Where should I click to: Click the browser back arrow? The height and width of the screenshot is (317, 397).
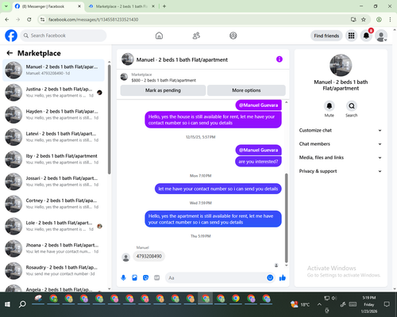pyautogui.click(x=7, y=20)
